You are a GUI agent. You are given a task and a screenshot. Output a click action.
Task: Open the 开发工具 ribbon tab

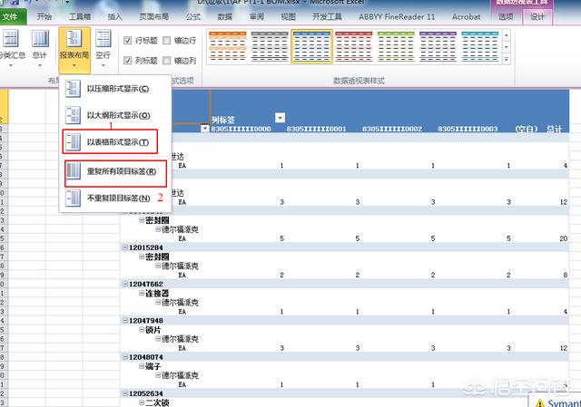[x=329, y=16]
